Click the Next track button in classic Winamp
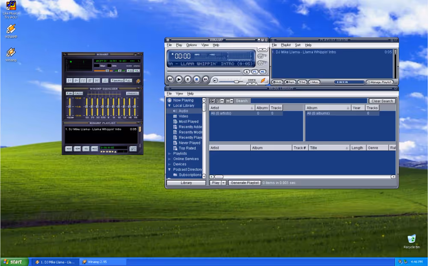The height and width of the screenshot is (266, 428). pos(97,80)
